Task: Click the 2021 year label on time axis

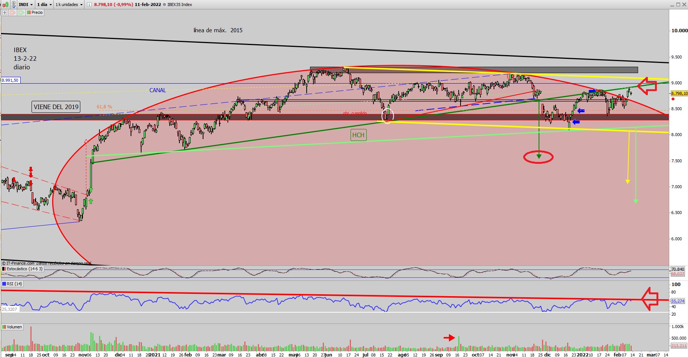Action: (x=154, y=355)
